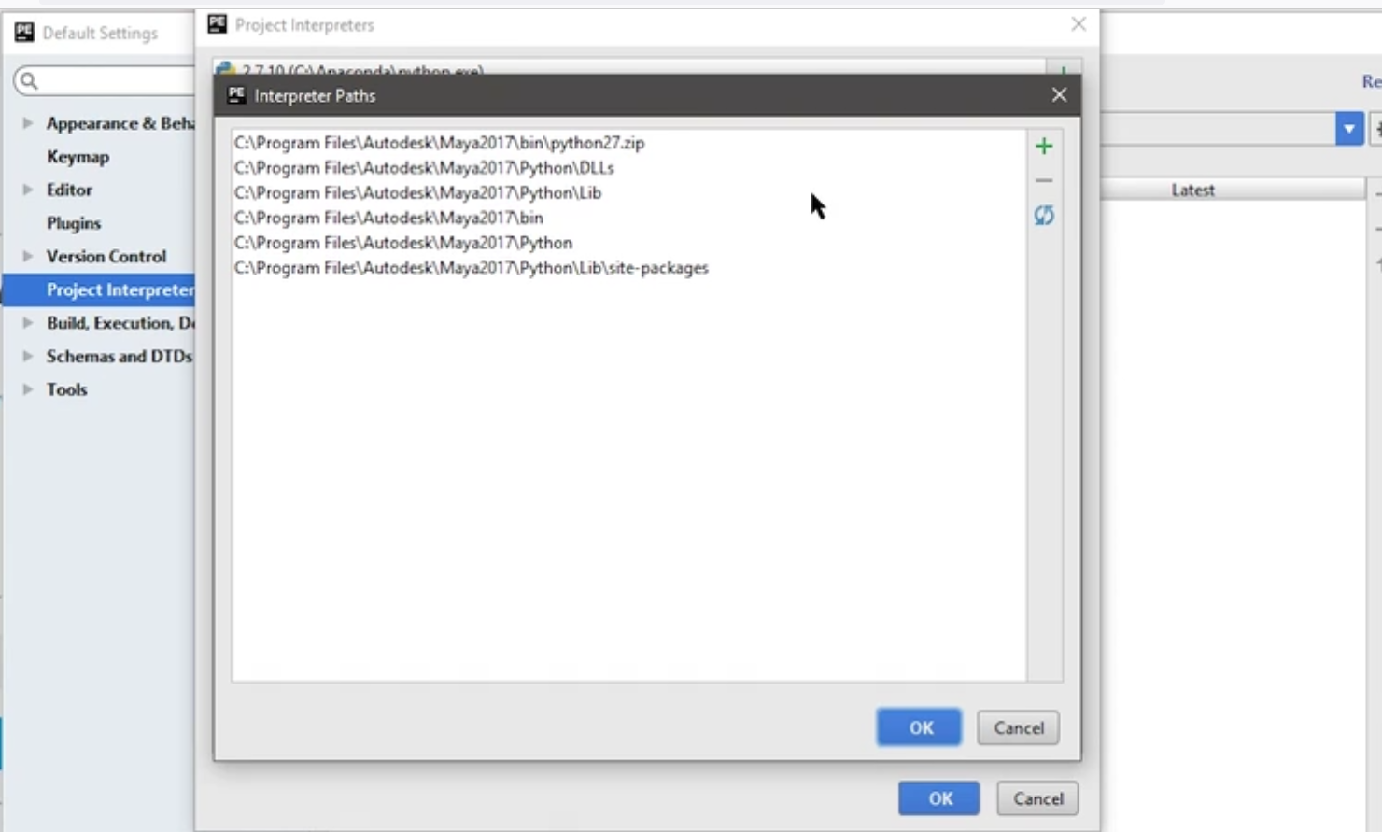Open the Appearance & Behavior settings item

coord(120,123)
